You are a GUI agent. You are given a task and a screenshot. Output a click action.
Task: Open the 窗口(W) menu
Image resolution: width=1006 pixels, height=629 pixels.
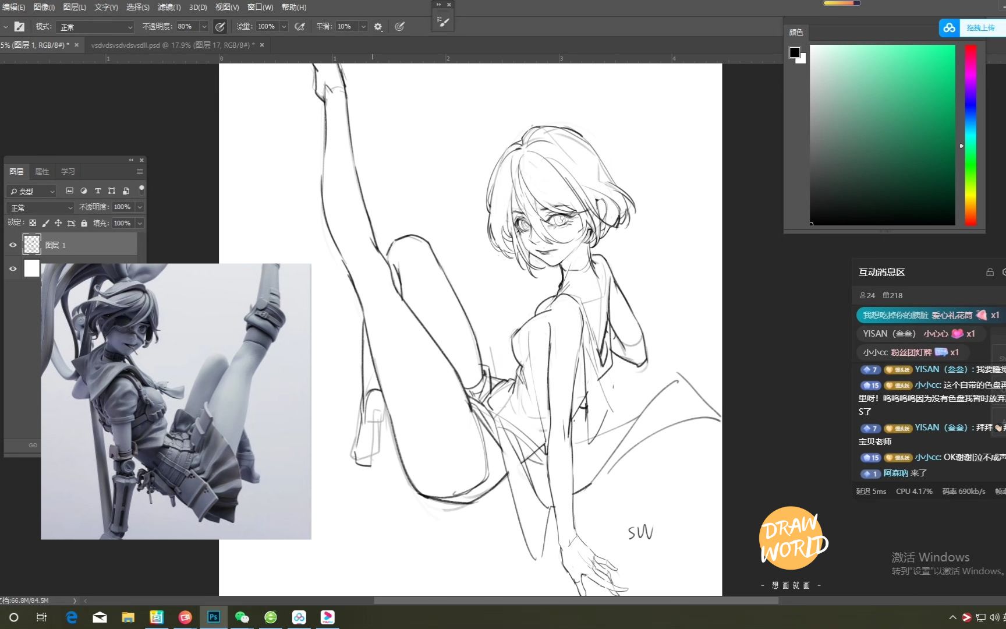click(260, 7)
